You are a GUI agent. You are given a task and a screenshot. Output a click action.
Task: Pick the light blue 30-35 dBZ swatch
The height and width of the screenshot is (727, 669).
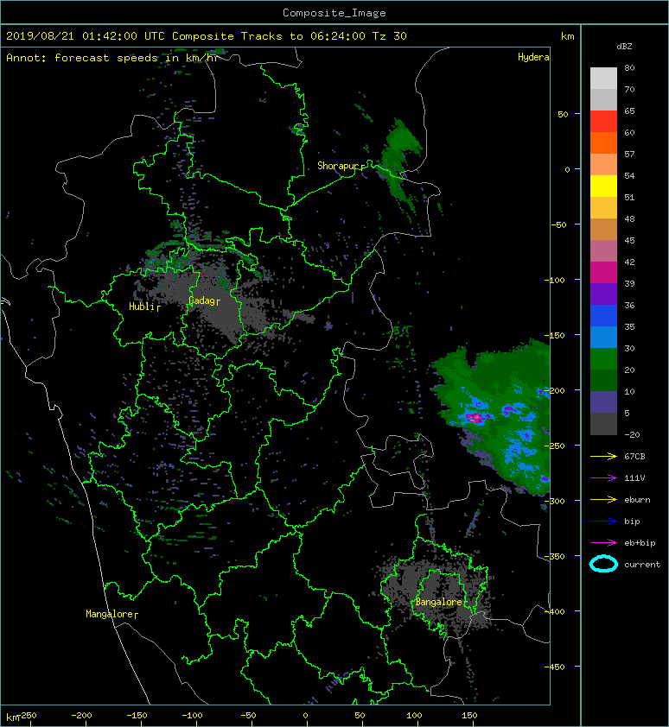tap(603, 338)
